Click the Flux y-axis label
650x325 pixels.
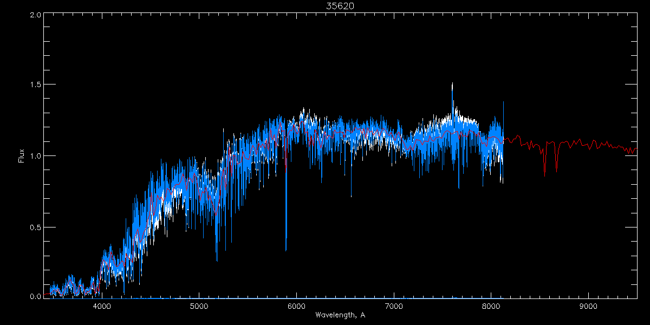(x=22, y=155)
